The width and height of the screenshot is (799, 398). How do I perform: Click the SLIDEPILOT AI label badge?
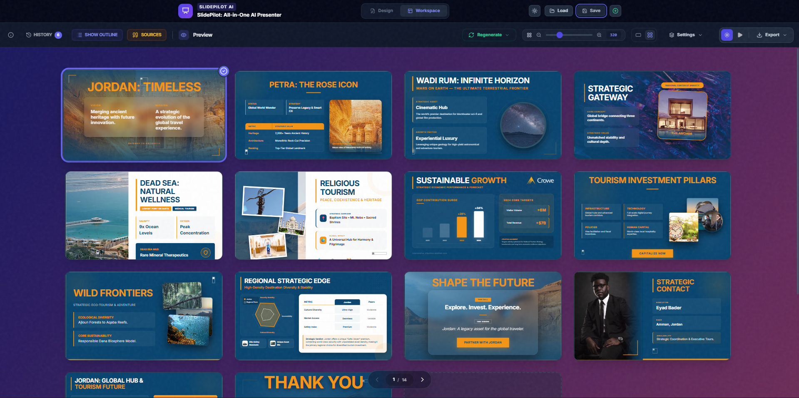(x=217, y=7)
